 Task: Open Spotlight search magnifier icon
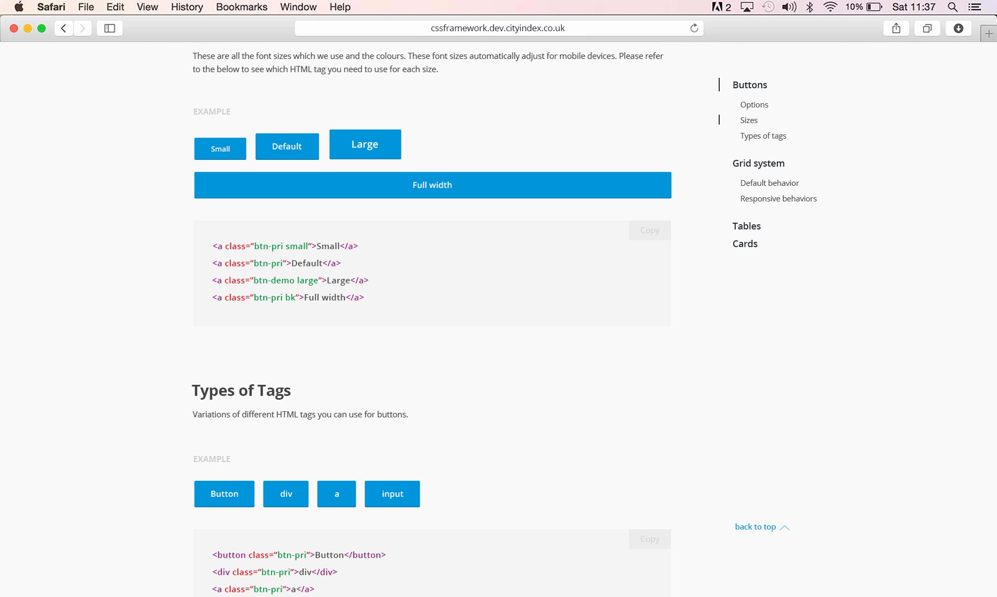(952, 7)
